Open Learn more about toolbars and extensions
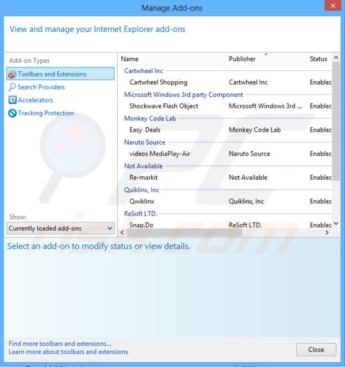345x367 pixels. (x=68, y=352)
